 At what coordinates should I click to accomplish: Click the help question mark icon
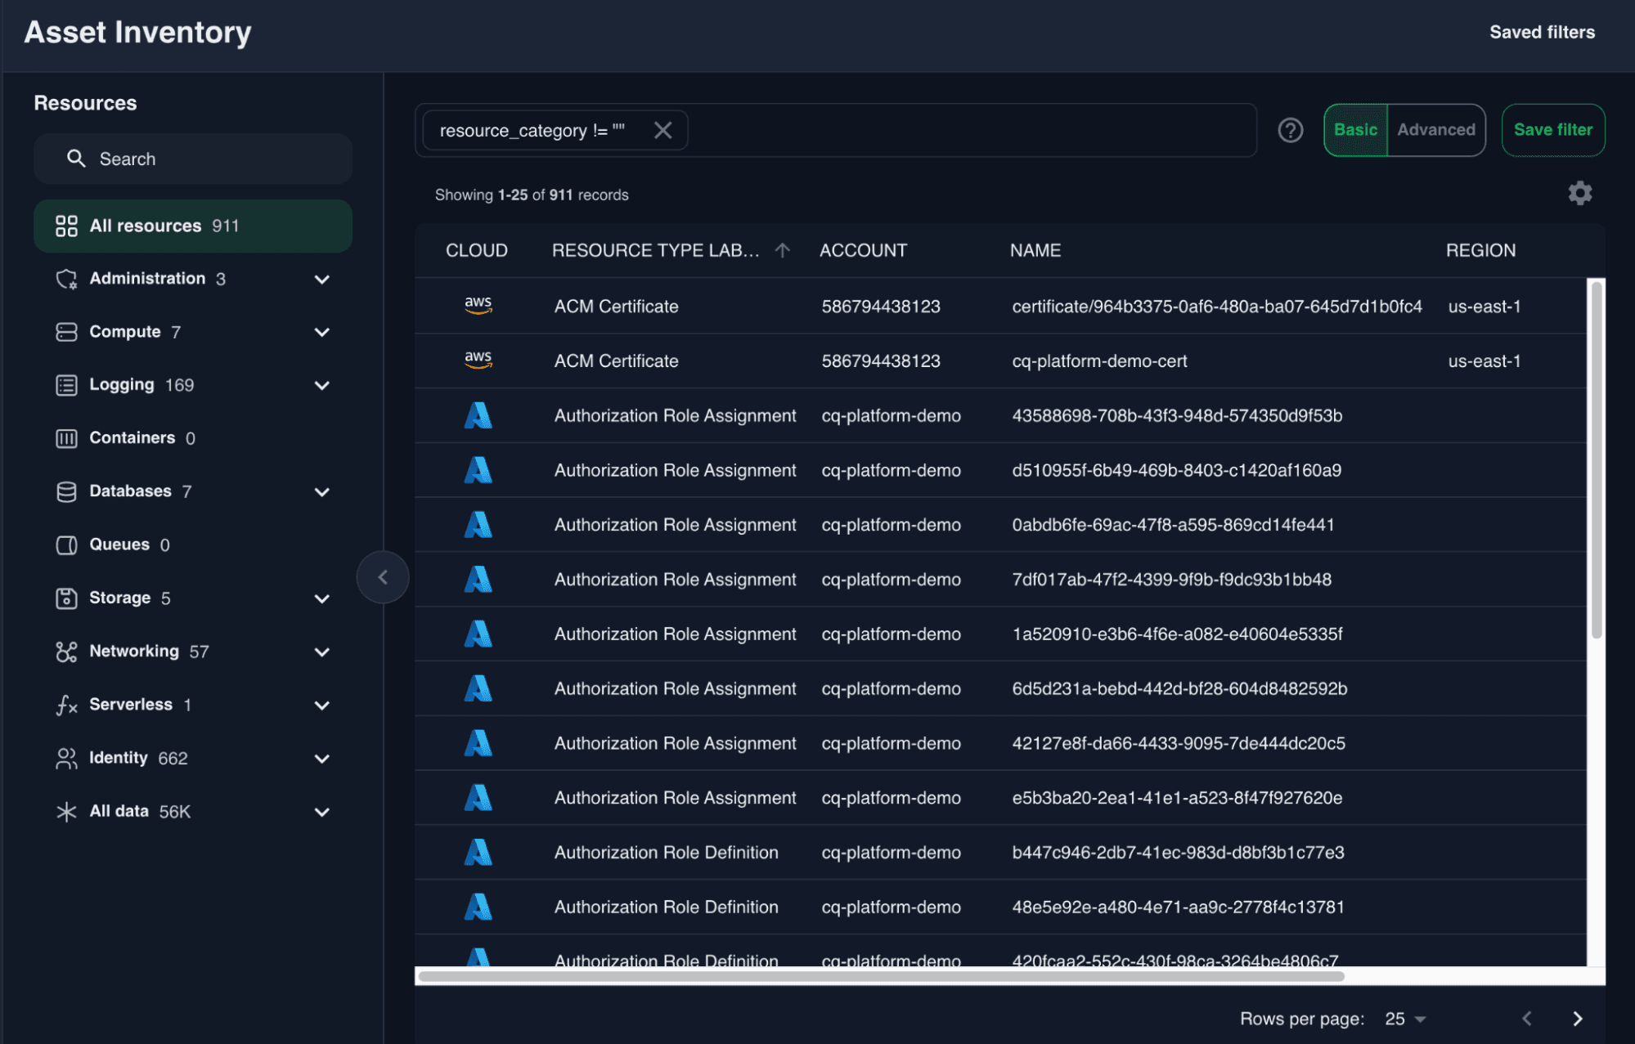(x=1290, y=130)
